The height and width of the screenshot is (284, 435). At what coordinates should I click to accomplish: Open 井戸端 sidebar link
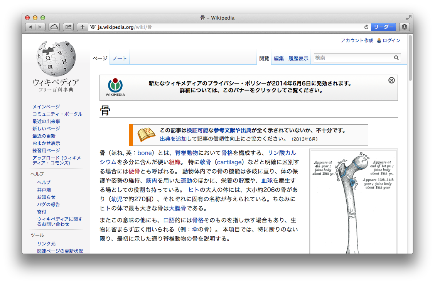[x=44, y=190]
